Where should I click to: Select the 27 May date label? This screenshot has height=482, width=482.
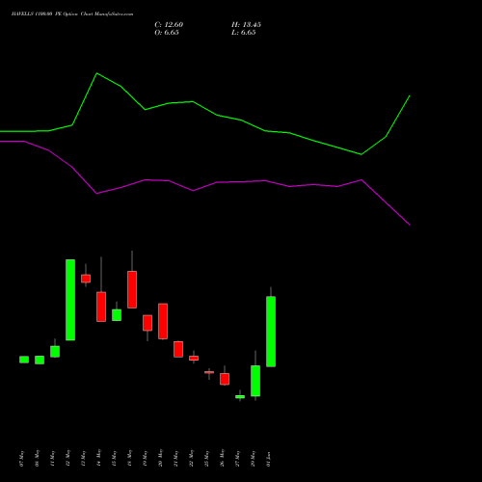click(x=237, y=458)
